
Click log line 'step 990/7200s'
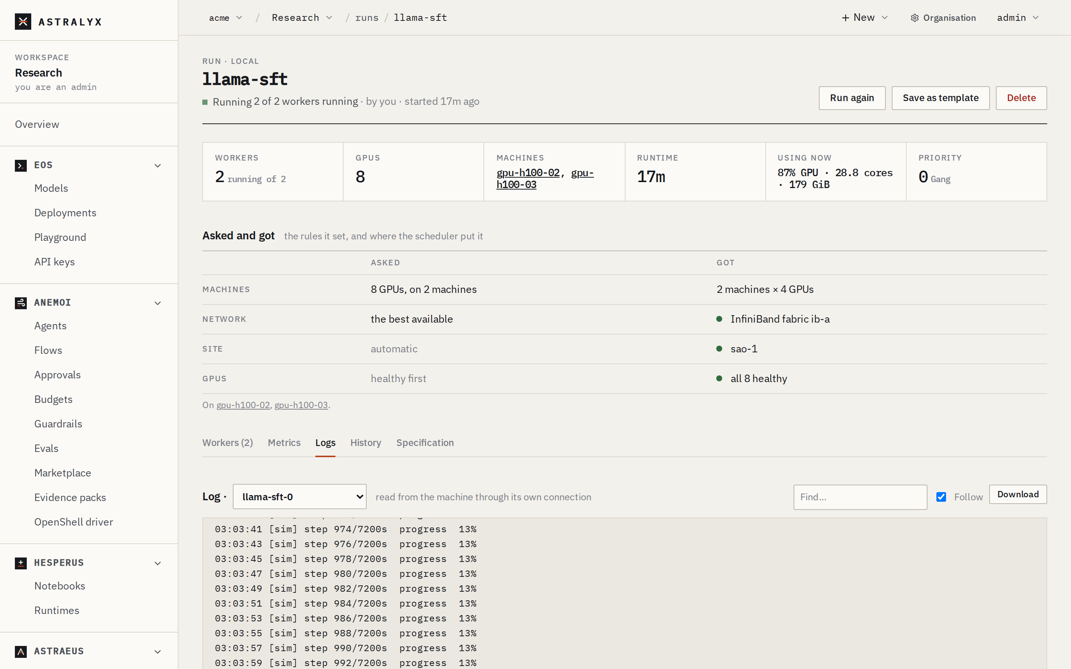(345, 648)
